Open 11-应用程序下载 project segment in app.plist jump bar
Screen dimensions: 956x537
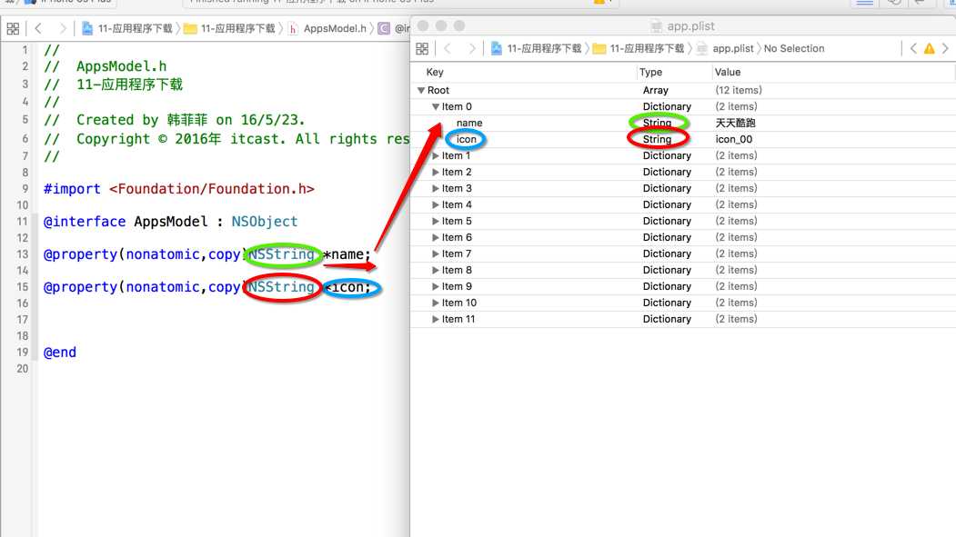tap(544, 49)
